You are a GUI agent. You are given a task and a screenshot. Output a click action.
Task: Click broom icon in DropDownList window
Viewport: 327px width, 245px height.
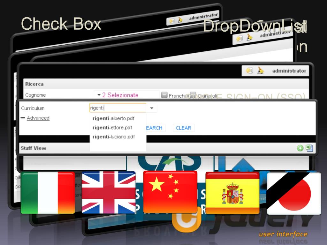(249, 37)
